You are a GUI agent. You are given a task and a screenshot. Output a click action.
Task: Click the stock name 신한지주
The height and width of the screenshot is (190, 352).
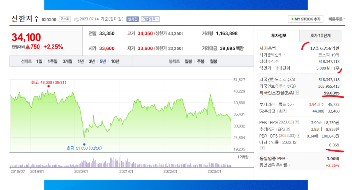(26, 19)
